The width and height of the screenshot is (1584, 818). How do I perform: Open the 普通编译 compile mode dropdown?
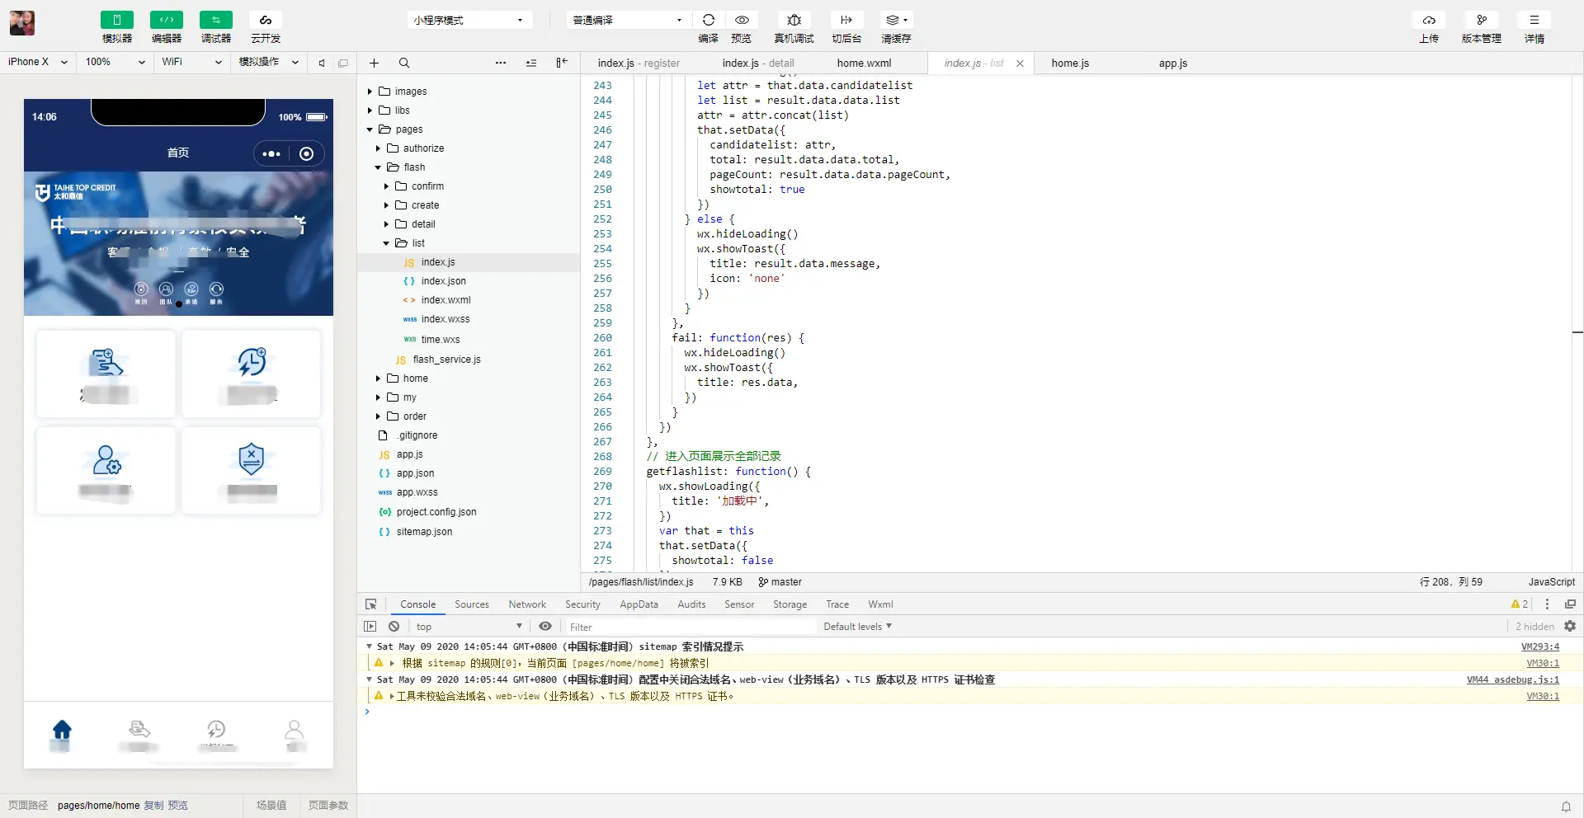(x=629, y=20)
